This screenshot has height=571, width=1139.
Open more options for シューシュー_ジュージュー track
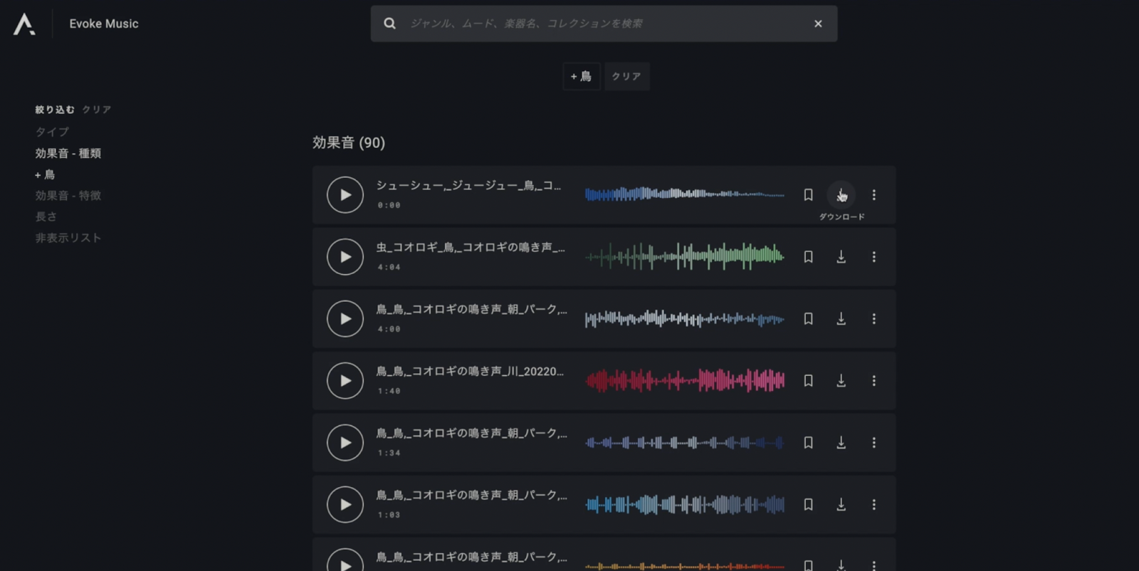click(x=874, y=195)
